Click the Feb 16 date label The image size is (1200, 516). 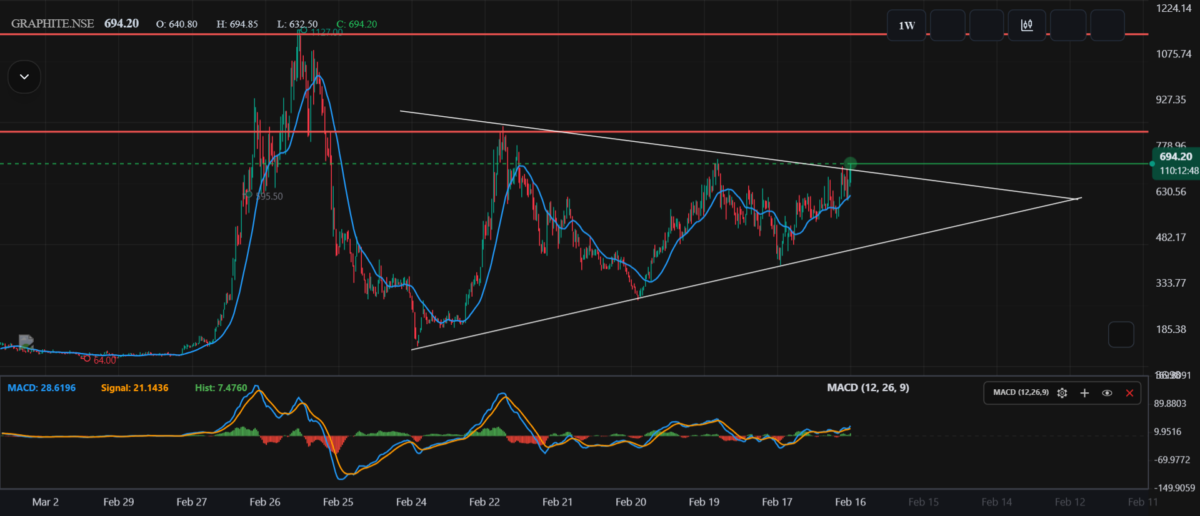[x=850, y=502]
